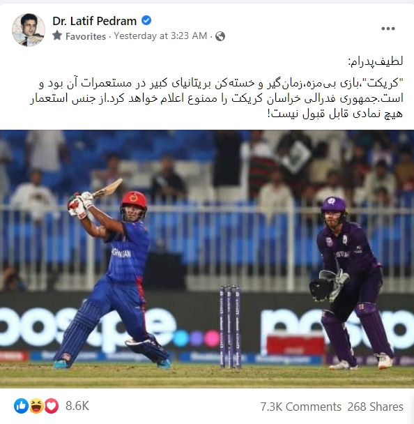Screen dimensions: 414x424
Task: Click the globe public audience icon
Action: click(220, 36)
